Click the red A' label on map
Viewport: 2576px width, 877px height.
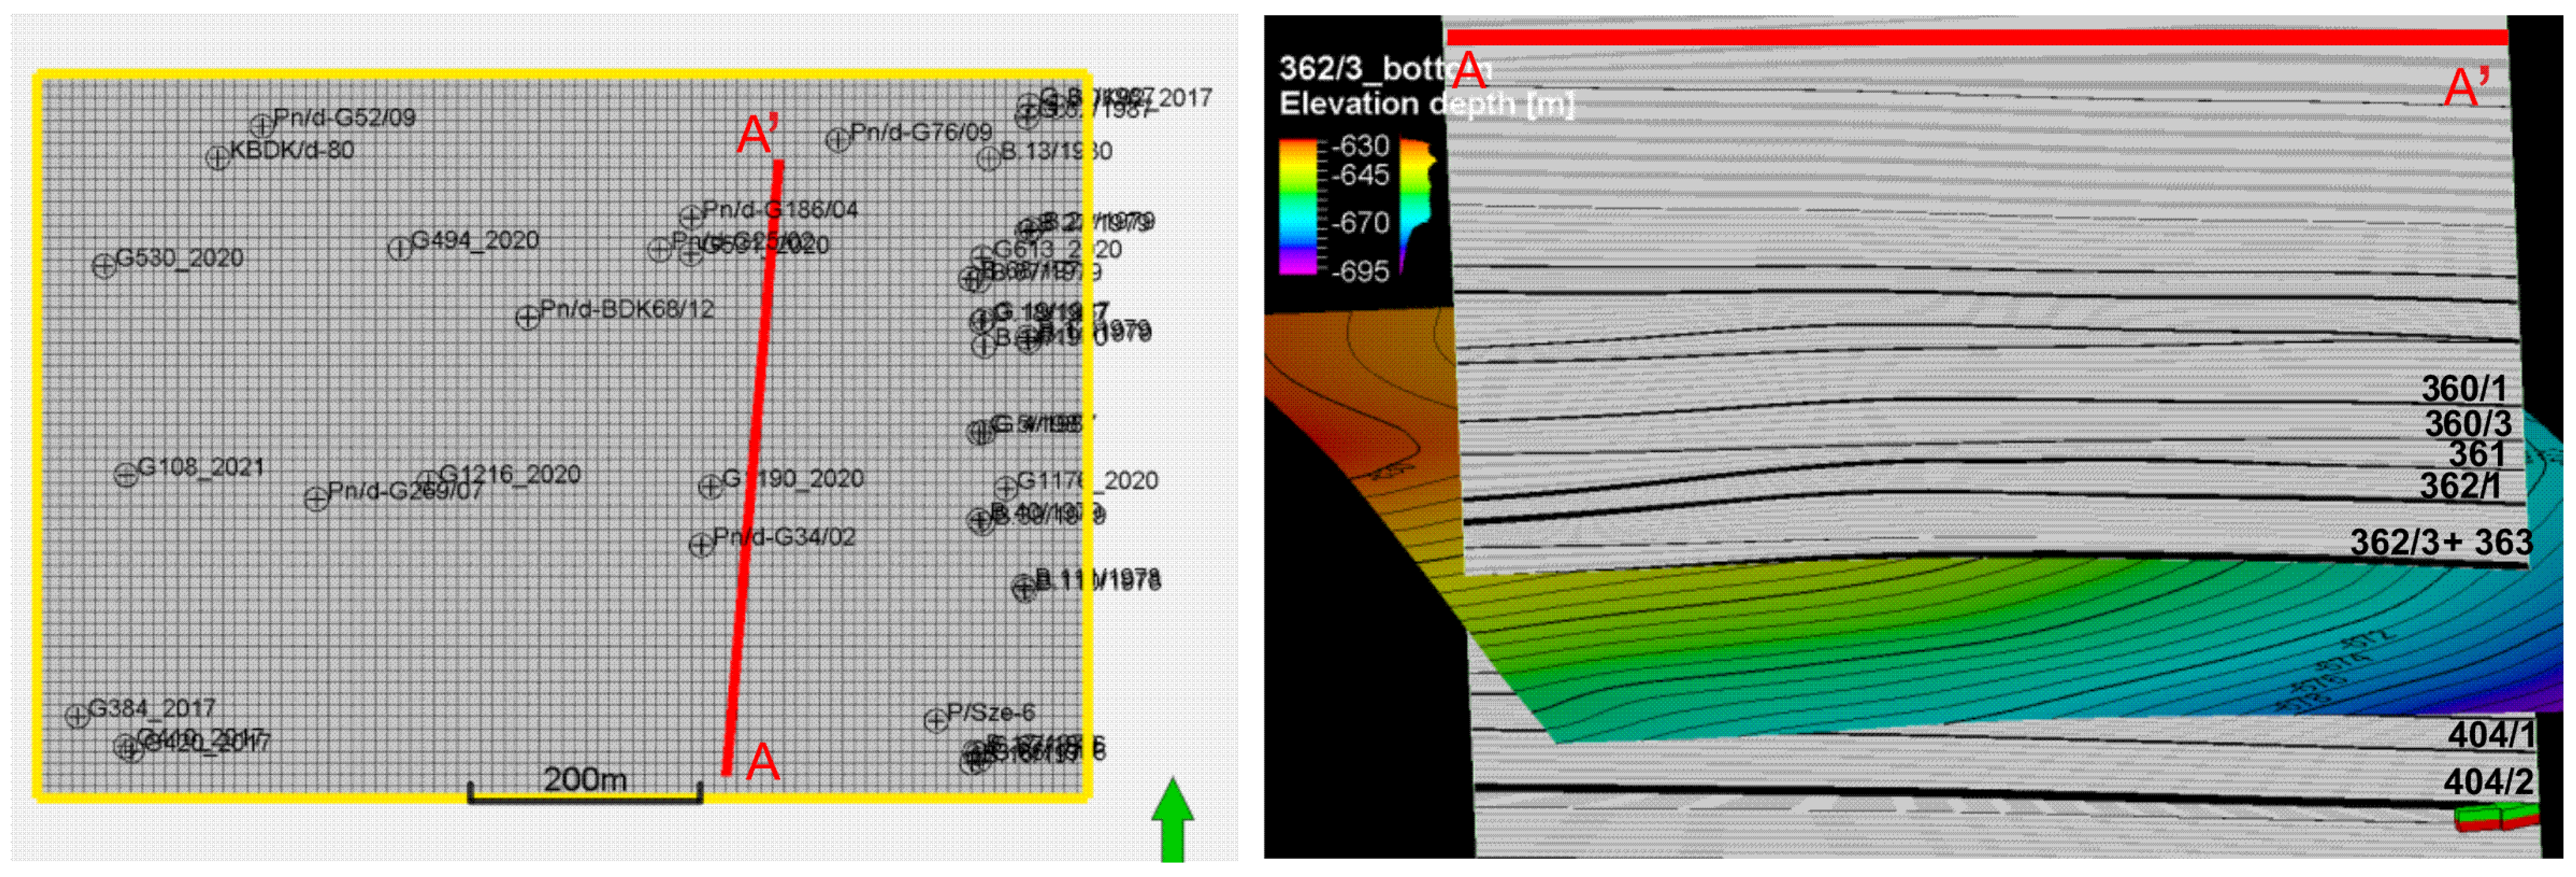click(x=757, y=134)
